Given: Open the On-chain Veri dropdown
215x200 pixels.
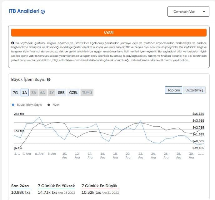Looking at the screenshot, I should [x=188, y=12].
